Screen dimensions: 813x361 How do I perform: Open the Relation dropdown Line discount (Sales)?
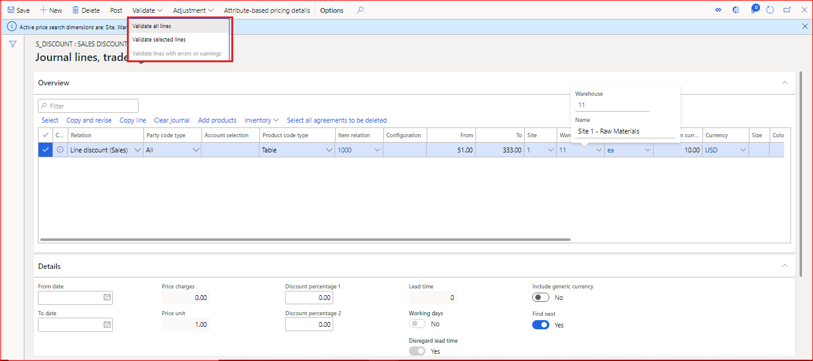[137, 150]
